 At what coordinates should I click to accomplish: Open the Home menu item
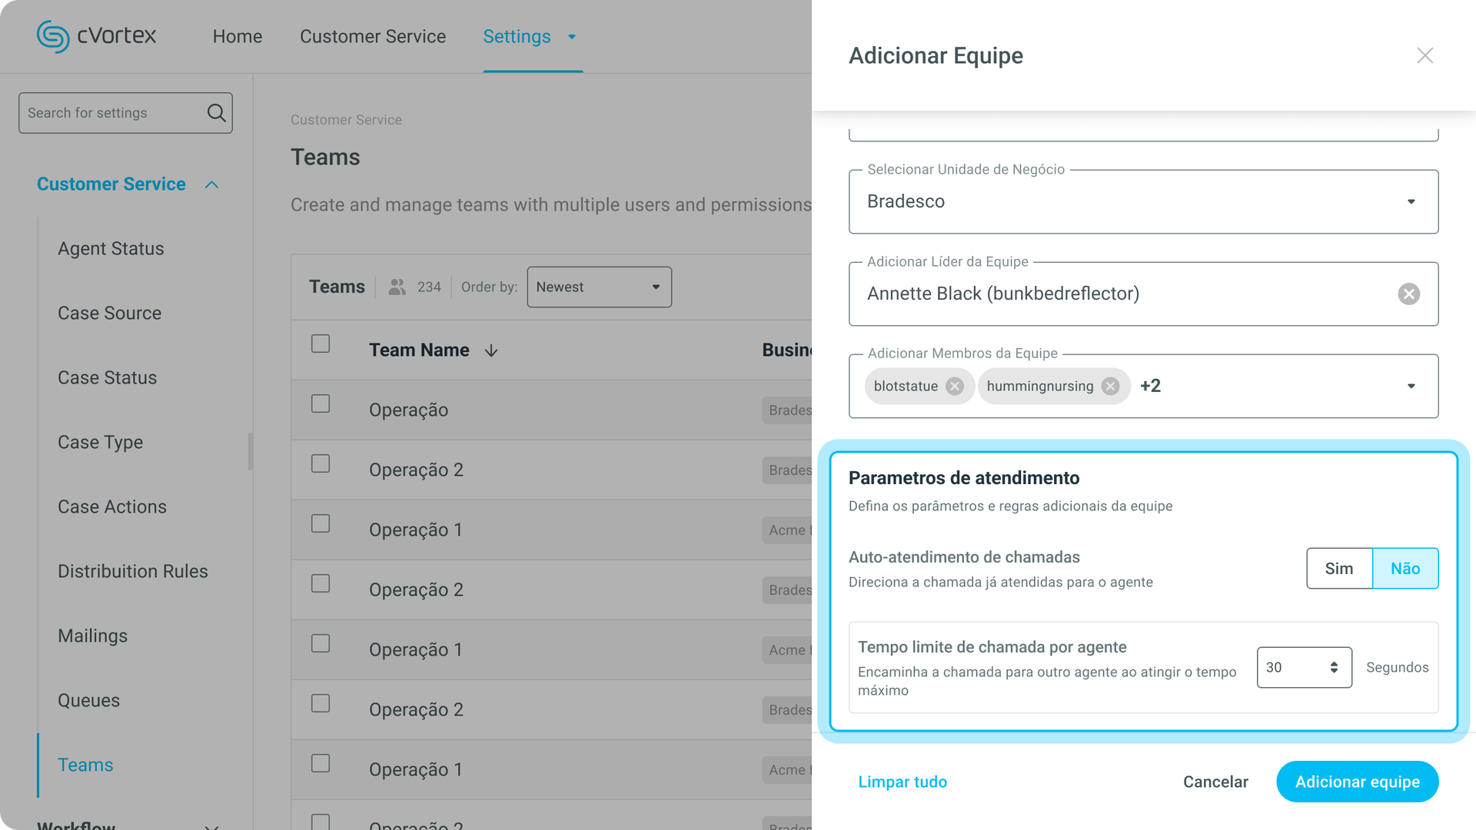(237, 36)
